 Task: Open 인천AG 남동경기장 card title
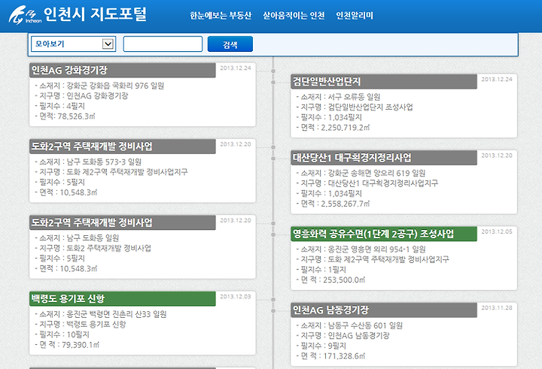point(384,310)
